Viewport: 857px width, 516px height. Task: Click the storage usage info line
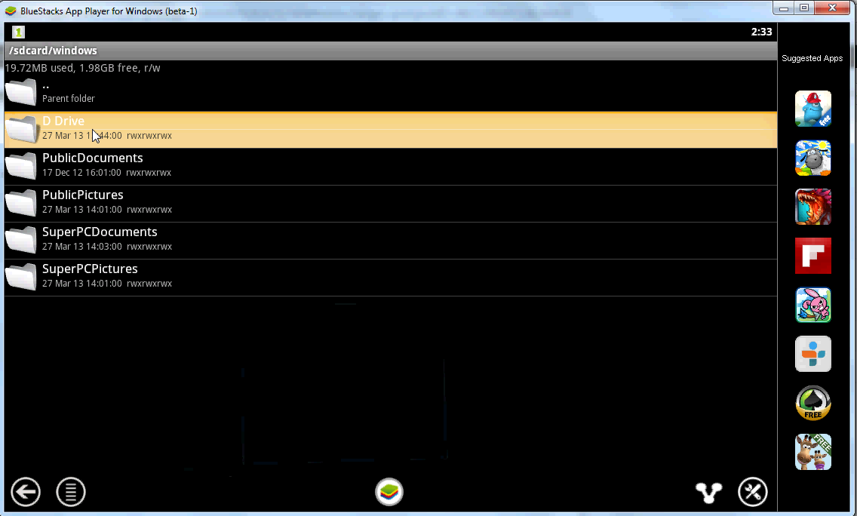[82, 68]
